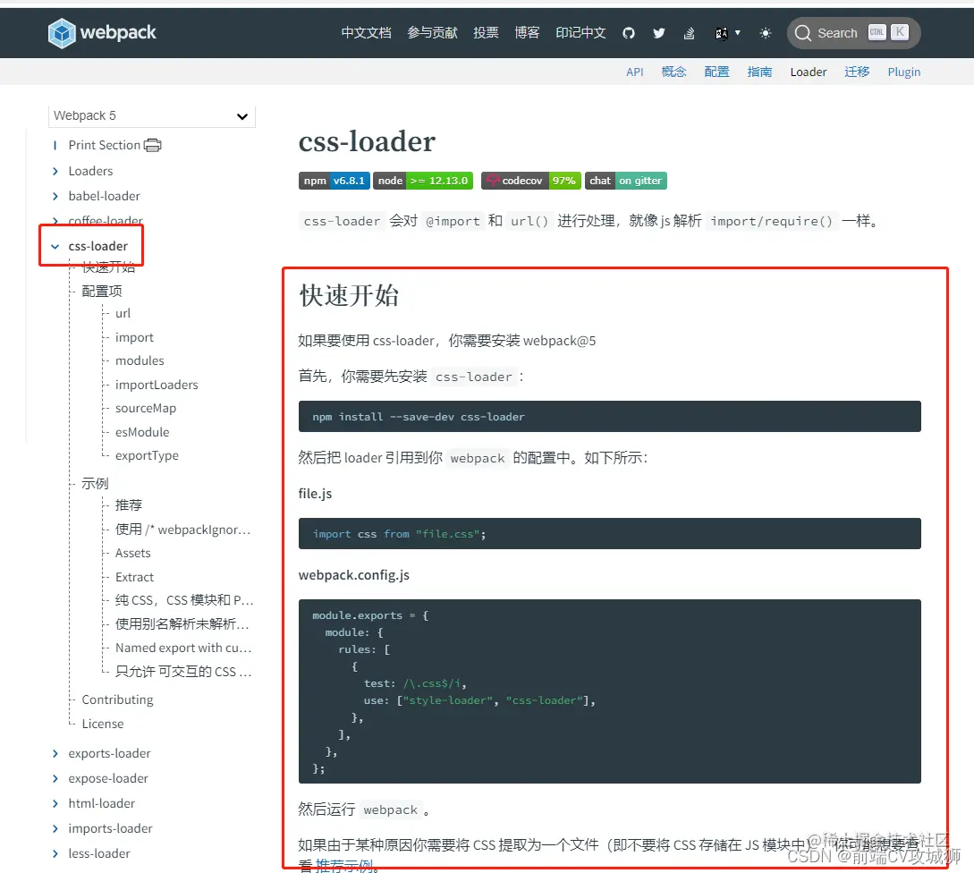Click the node >= 12.13.0 badge

click(422, 181)
